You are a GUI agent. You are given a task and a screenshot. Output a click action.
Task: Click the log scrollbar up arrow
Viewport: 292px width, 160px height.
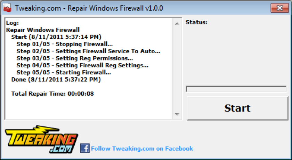(x=177, y=23)
